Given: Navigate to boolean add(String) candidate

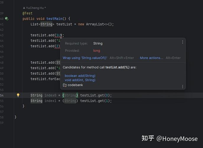Looking at the screenshot, I should (x=80, y=76).
